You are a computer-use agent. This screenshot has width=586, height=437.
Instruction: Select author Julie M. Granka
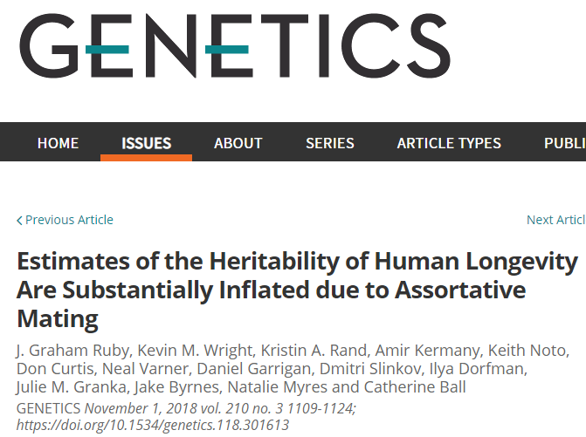pos(72,387)
